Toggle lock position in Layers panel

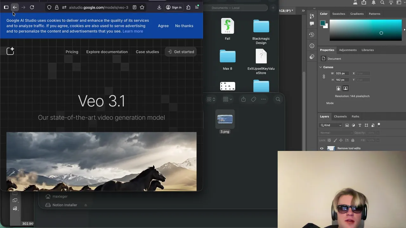point(341,140)
